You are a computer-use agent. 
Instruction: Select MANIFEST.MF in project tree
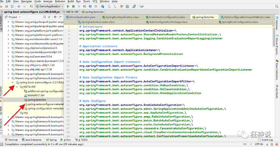[x=37, y=95]
